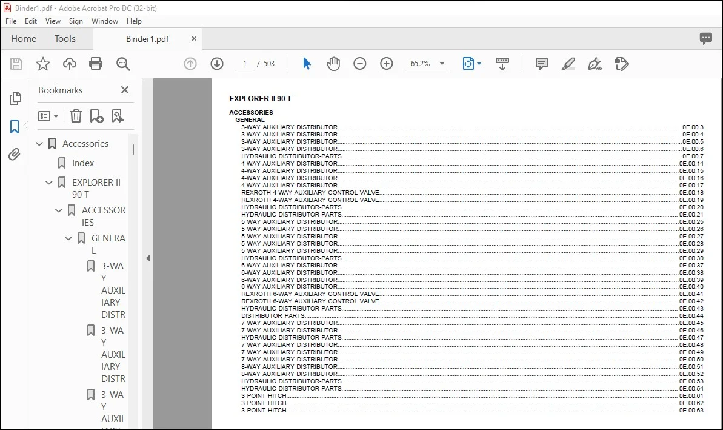Viewport: 723px width, 430px height.
Task: Add a comment sticky note
Action: pyautogui.click(x=542, y=64)
